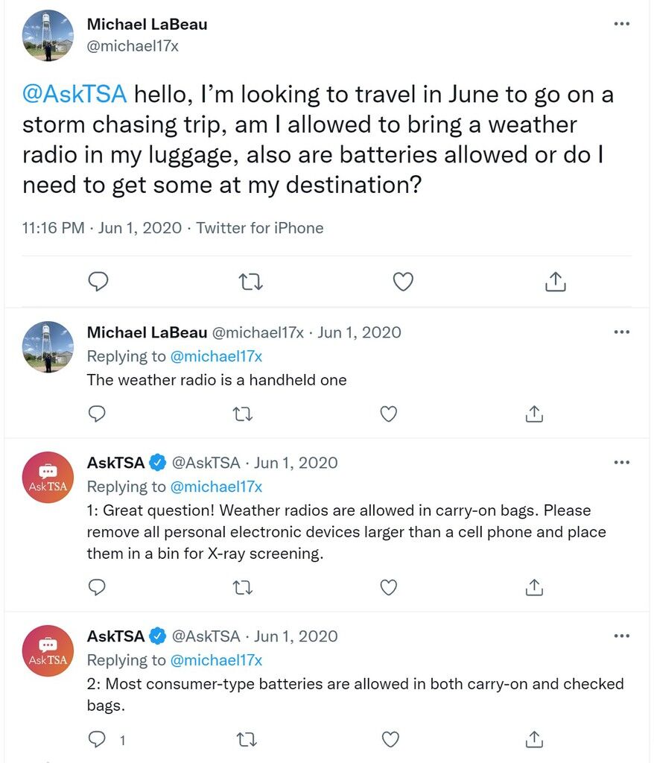Open the Twitter for iPhone source link
This screenshot has width=654, height=763.
[x=259, y=228]
